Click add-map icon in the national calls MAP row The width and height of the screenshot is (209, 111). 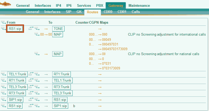click(37, 54)
